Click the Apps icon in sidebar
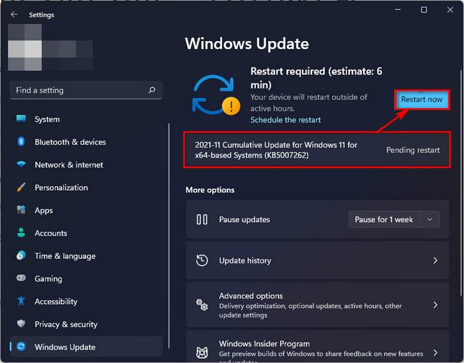The image size is (464, 363). (21, 210)
